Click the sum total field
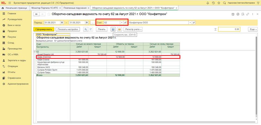Screen dimensions: 261x125 (x=229, y=29)
